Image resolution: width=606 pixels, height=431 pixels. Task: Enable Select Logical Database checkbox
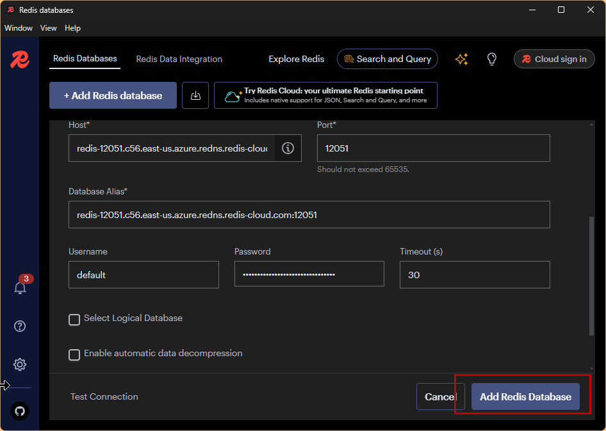74,320
